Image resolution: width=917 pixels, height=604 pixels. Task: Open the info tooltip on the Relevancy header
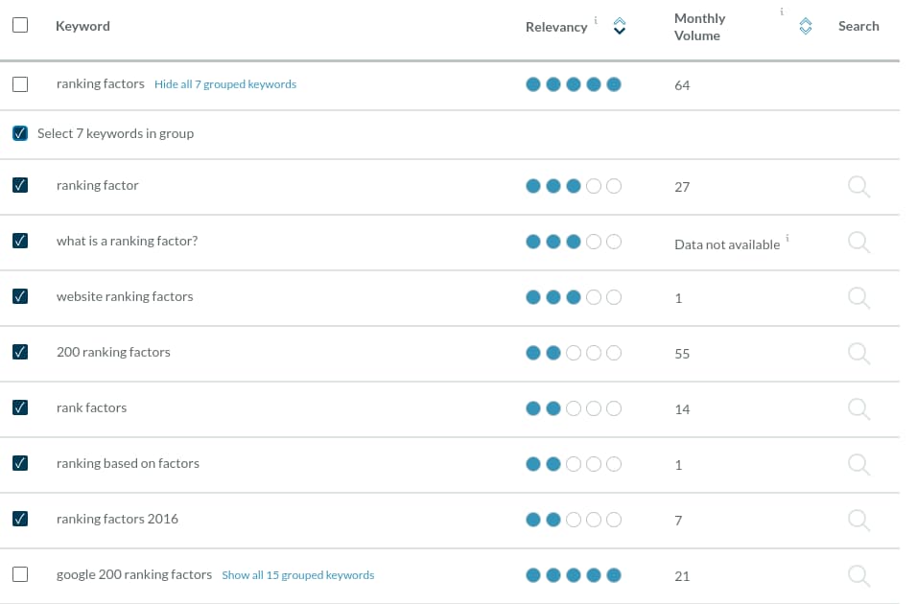[594, 21]
